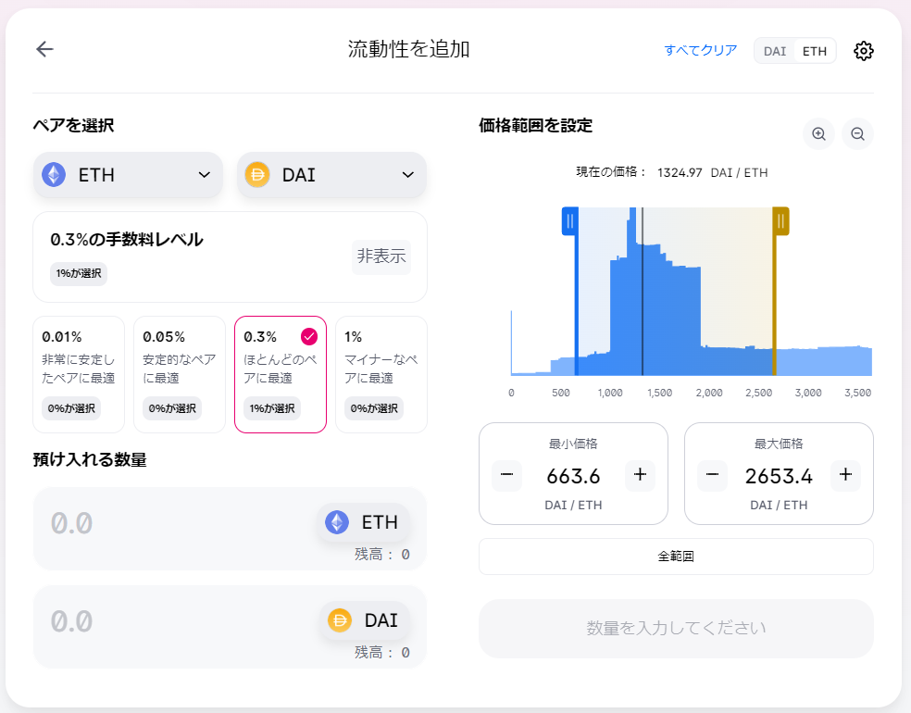Decrease the minimum price with minus button
This screenshot has height=713, width=911.
(506, 476)
